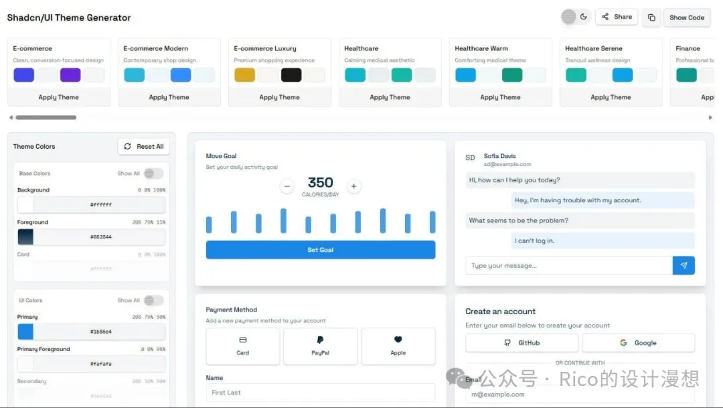Toggle Show All for Base Colors
Image resolution: width=723 pixels, height=408 pixels.
153,174
